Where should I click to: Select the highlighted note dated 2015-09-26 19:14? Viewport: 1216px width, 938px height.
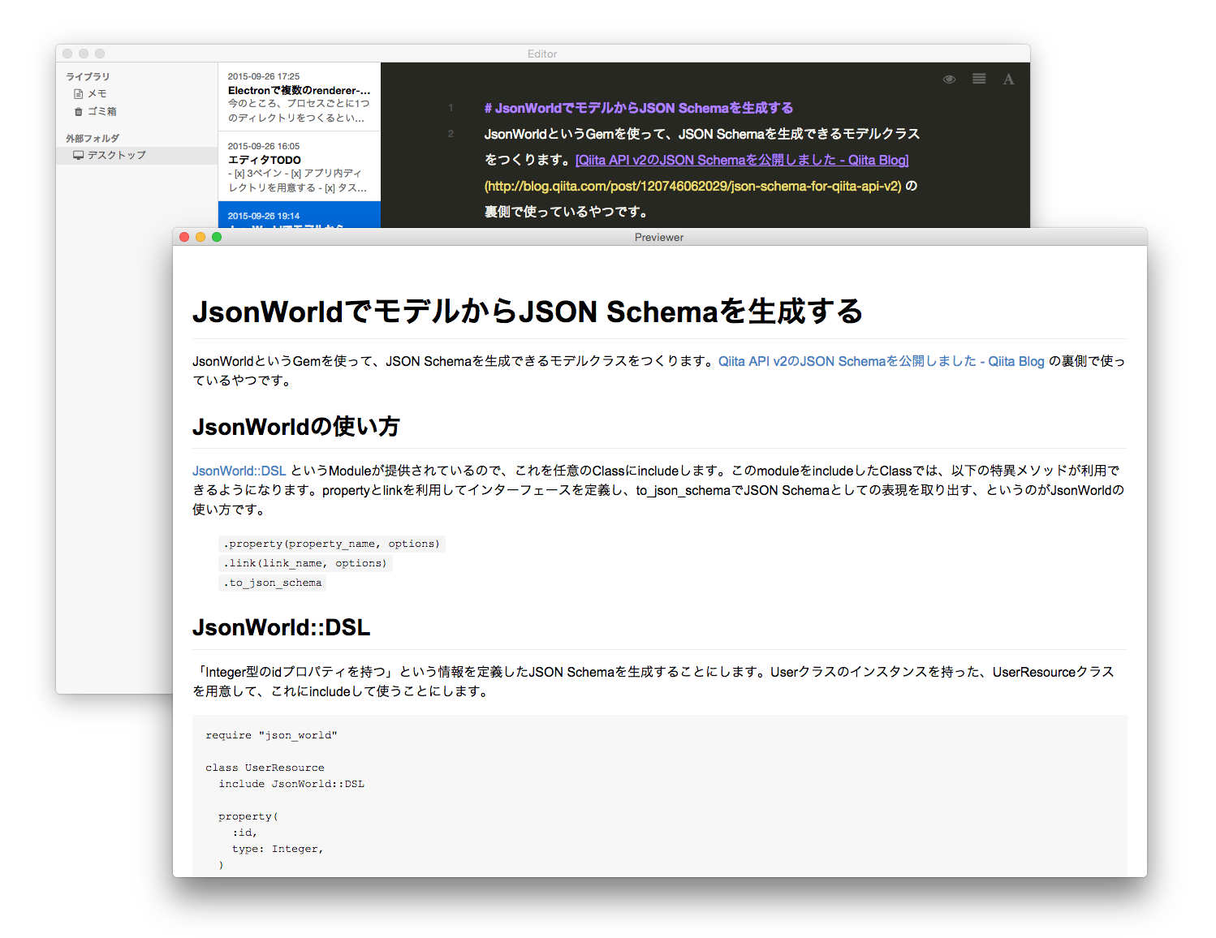point(300,215)
